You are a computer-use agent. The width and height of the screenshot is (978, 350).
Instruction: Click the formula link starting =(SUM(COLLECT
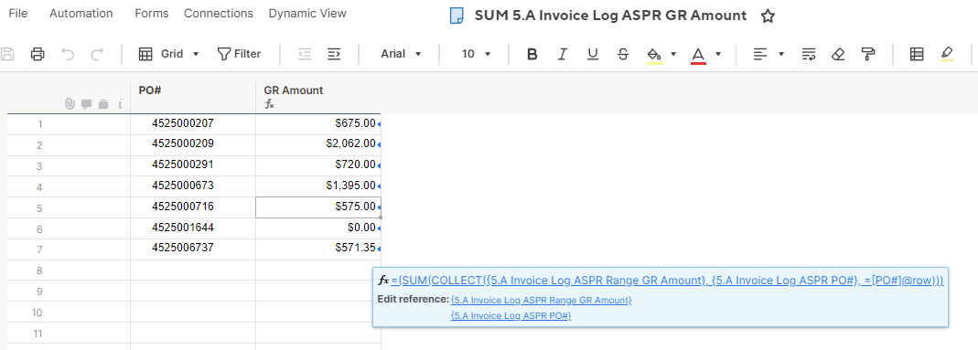(x=667, y=281)
